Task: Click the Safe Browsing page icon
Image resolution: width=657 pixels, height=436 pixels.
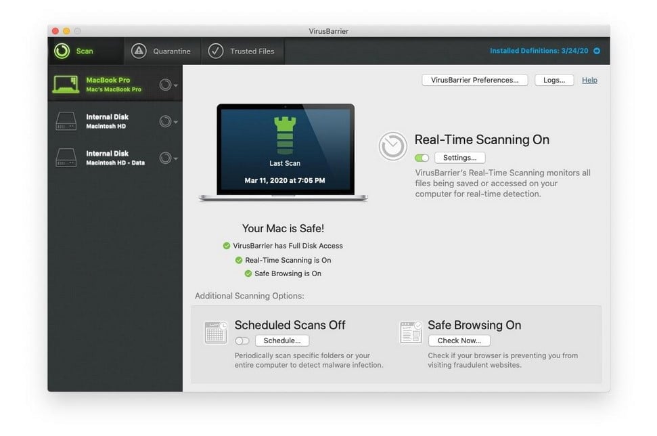Action: click(411, 332)
